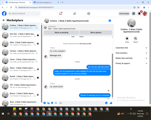The image size is (151, 120).
Task: Expand Privacy & support section
Action: [131, 63]
